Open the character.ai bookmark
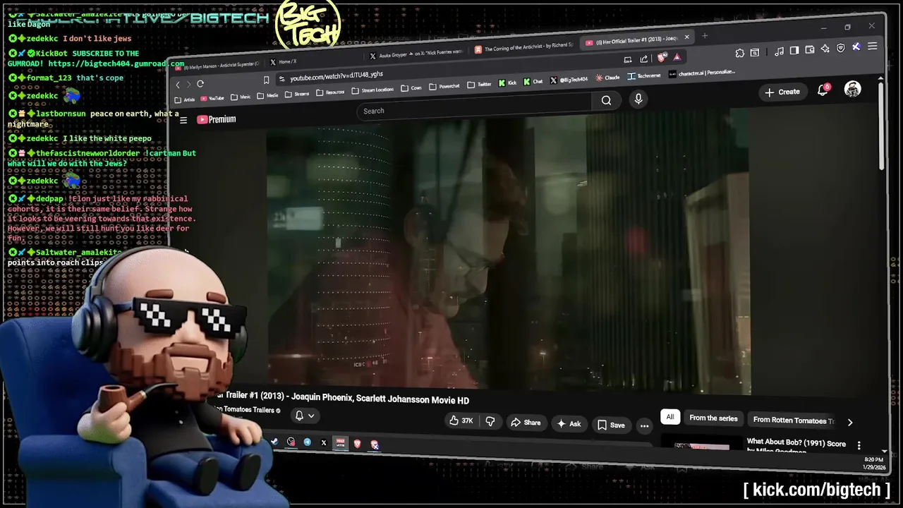The height and width of the screenshot is (508, 903). coord(702,73)
